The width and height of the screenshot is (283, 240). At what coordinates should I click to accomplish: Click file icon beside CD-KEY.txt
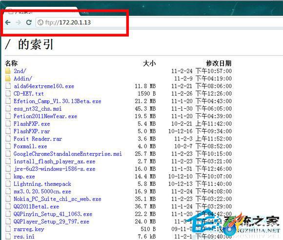point(8,94)
